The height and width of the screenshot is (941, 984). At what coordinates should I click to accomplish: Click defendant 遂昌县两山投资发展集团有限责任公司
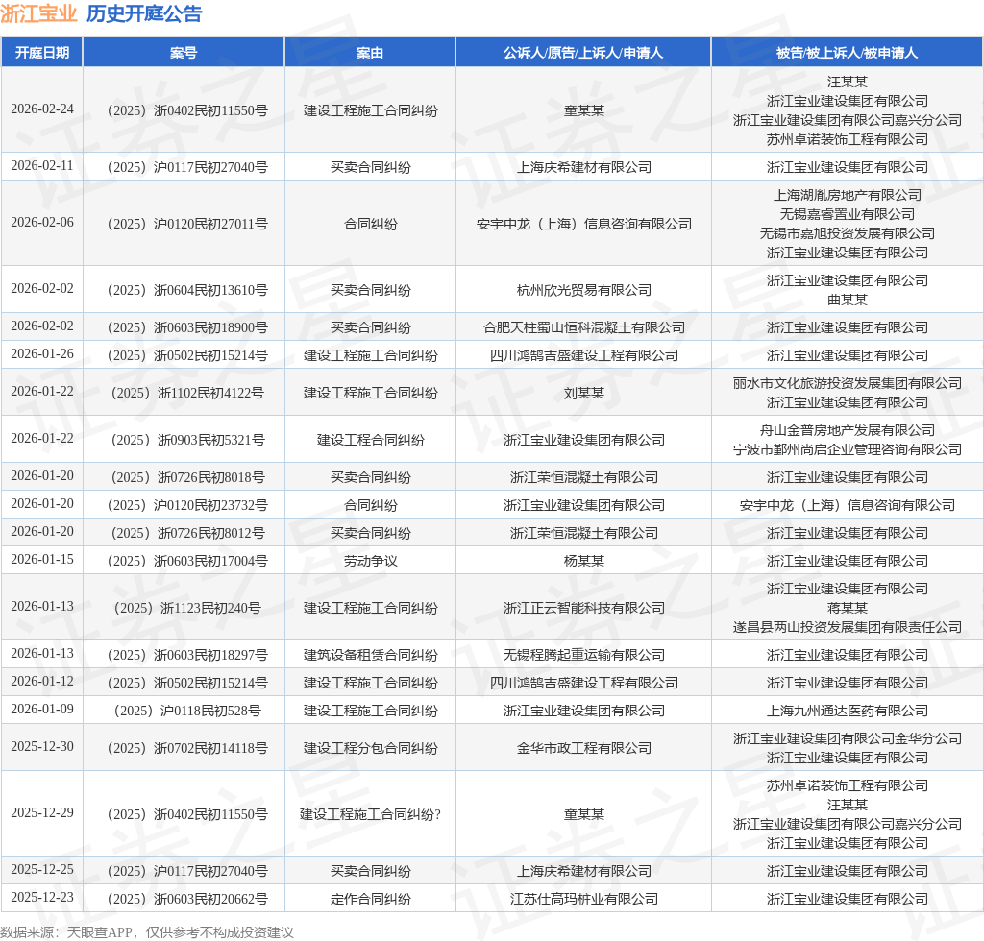point(848,627)
